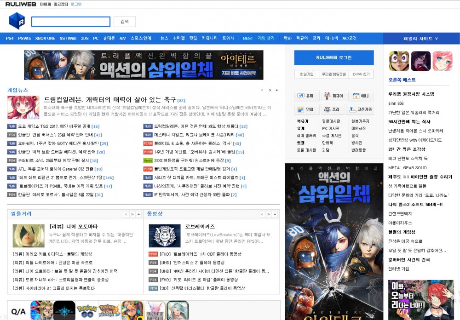Open SOS:여동생을 구해줘 news item
Viewport: 460px width, 320px height.
[x=189, y=160]
